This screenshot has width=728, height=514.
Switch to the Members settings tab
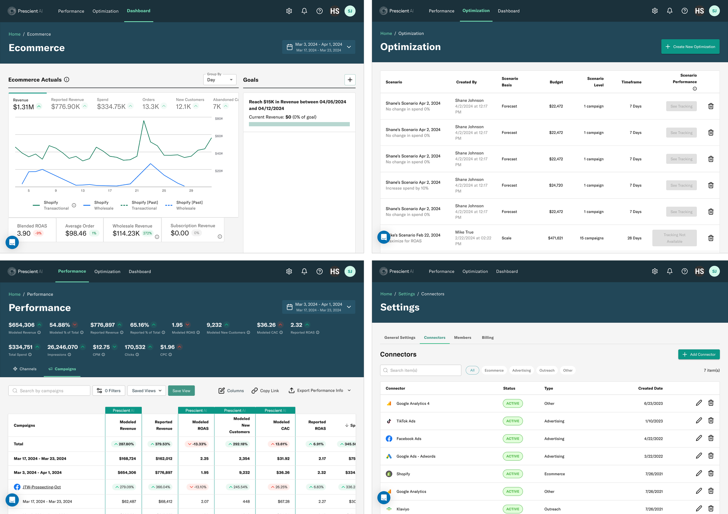[x=462, y=338]
